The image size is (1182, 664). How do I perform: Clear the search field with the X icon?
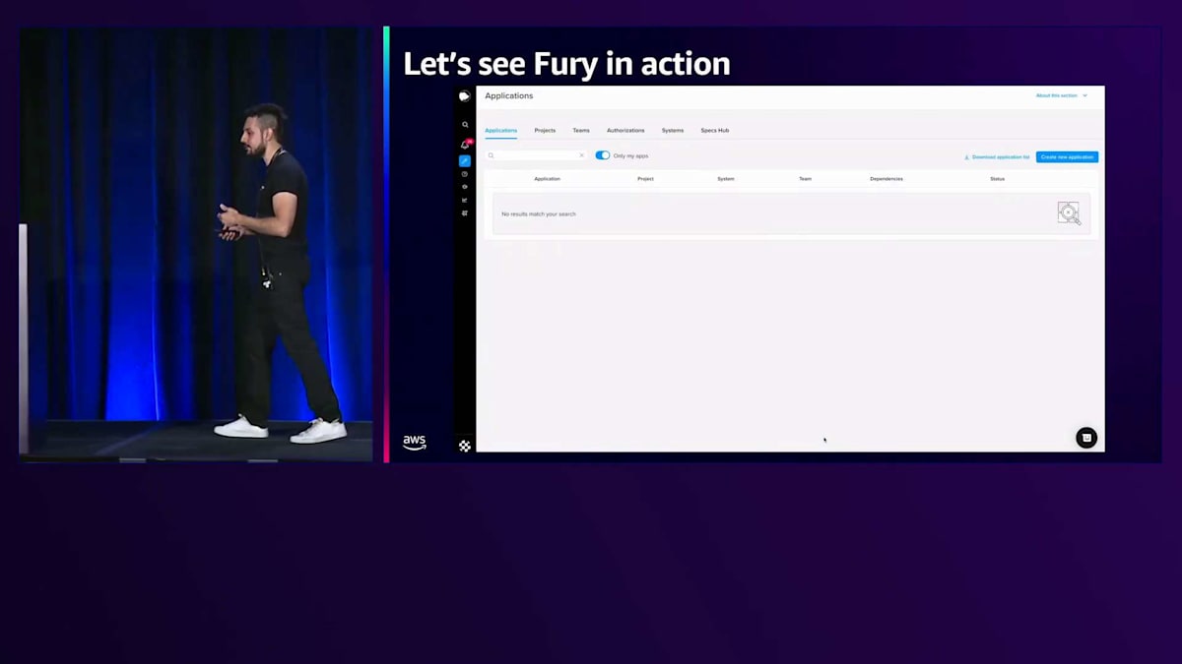[581, 155]
